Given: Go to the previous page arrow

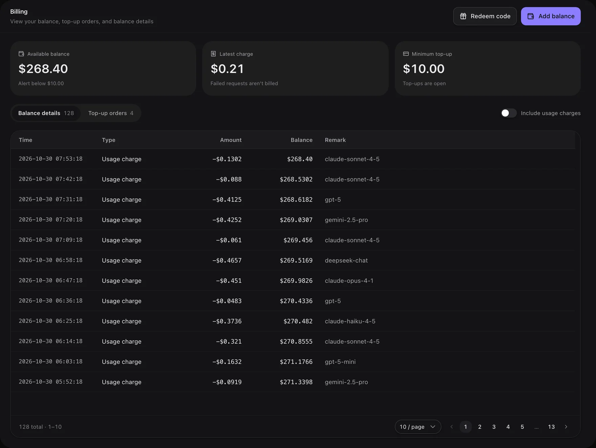Looking at the screenshot, I should tap(451, 427).
